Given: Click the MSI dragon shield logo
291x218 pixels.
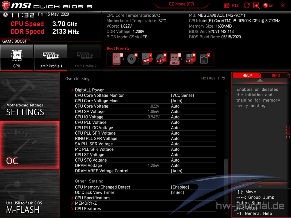Looking at the screenshot, I should 6,6.
